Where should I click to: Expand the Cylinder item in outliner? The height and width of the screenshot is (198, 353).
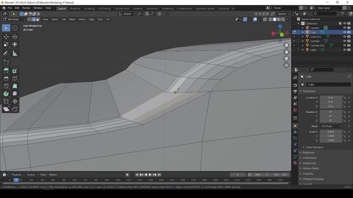(x=303, y=41)
